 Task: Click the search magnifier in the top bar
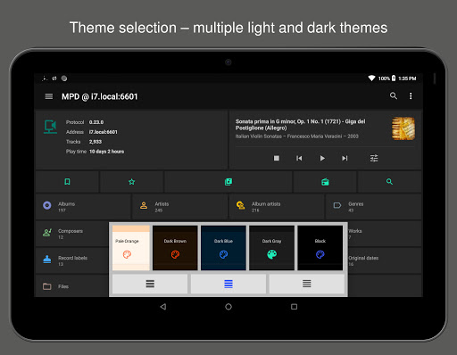coord(394,95)
